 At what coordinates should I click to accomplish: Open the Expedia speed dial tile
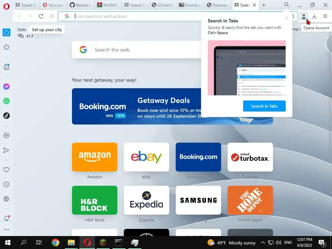pyautogui.click(x=147, y=200)
